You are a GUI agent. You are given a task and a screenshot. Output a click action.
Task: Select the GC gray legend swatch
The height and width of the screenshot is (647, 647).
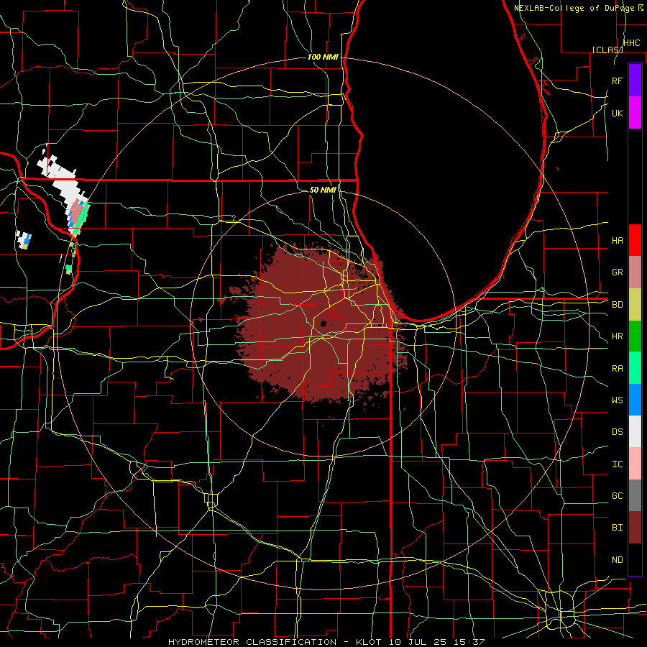635,495
